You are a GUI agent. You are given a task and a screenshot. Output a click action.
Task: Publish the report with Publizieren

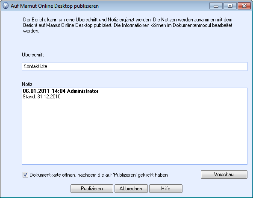click(92, 189)
